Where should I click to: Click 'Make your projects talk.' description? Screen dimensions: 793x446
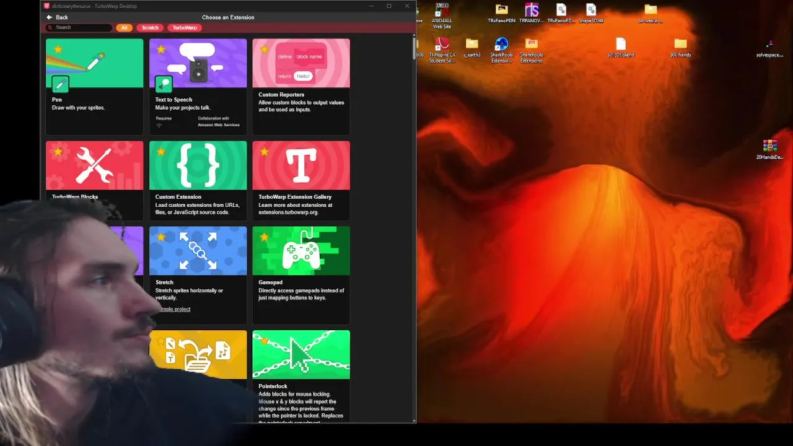183,108
